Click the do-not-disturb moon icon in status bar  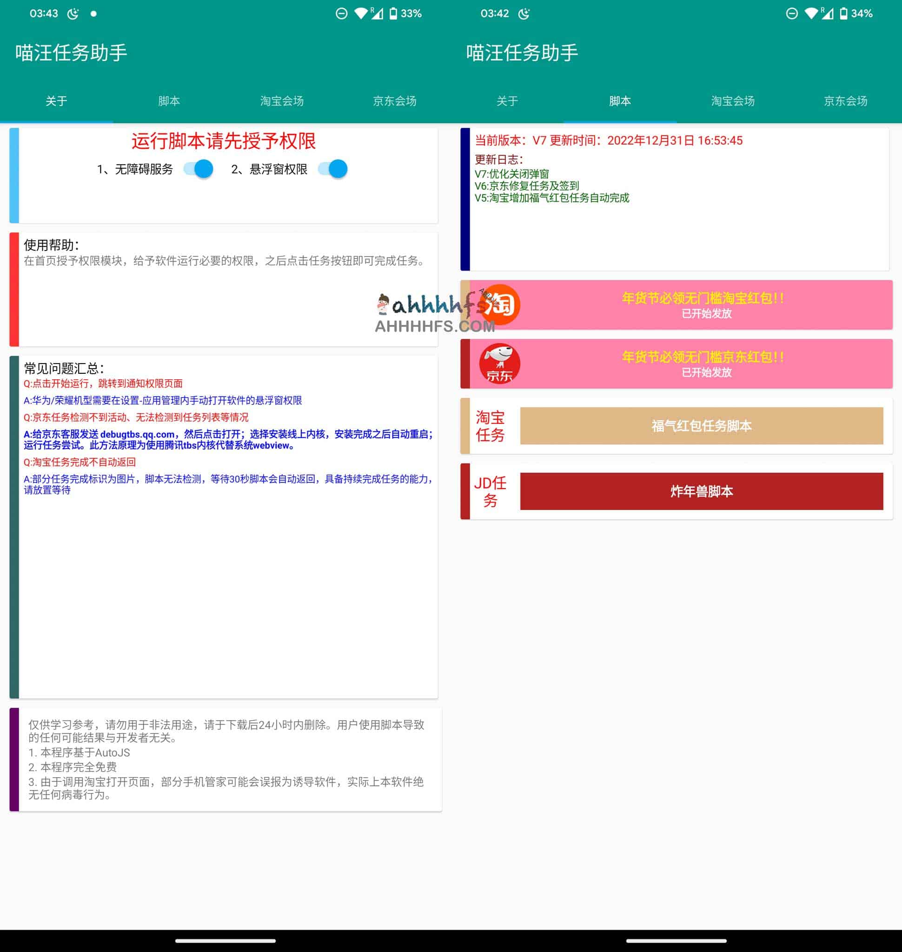pos(72,13)
